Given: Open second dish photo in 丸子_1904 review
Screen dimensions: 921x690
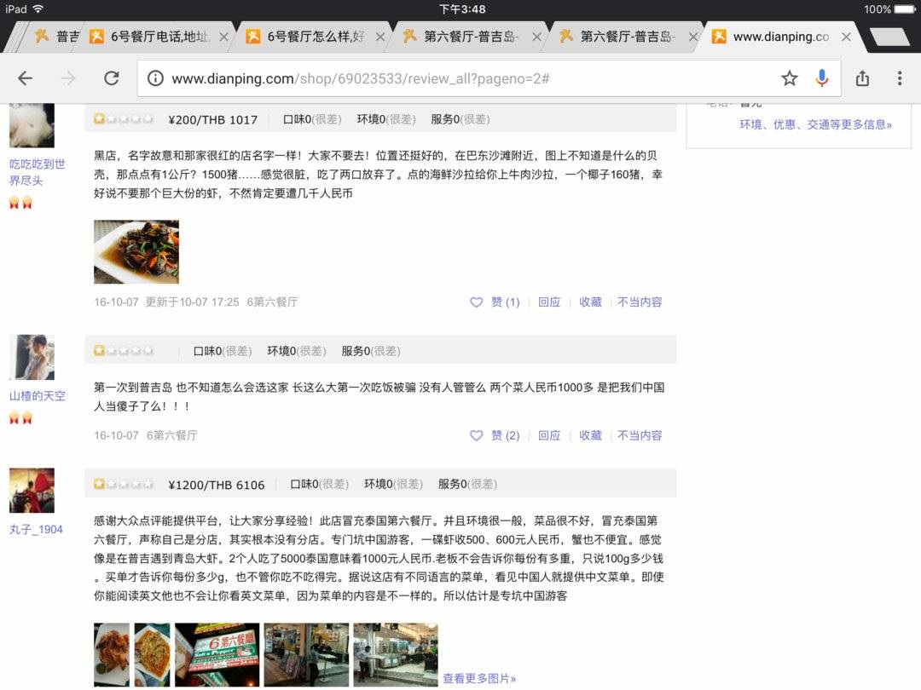Looking at the screenshot, I should coord(152,655).
